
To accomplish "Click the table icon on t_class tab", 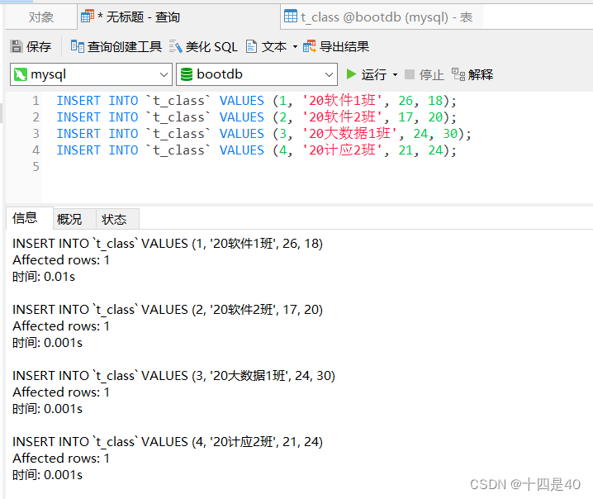I will (x=291, y=17).
